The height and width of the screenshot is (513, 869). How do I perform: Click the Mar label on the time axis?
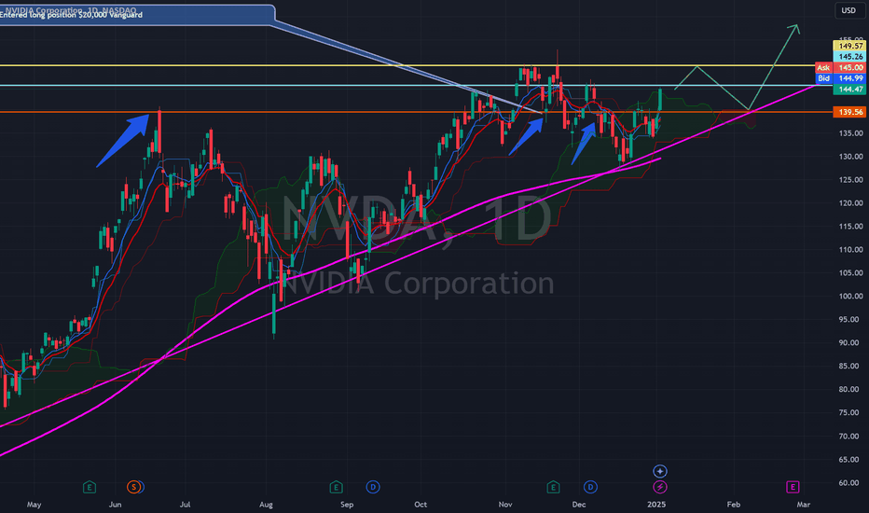coord(803,505)
